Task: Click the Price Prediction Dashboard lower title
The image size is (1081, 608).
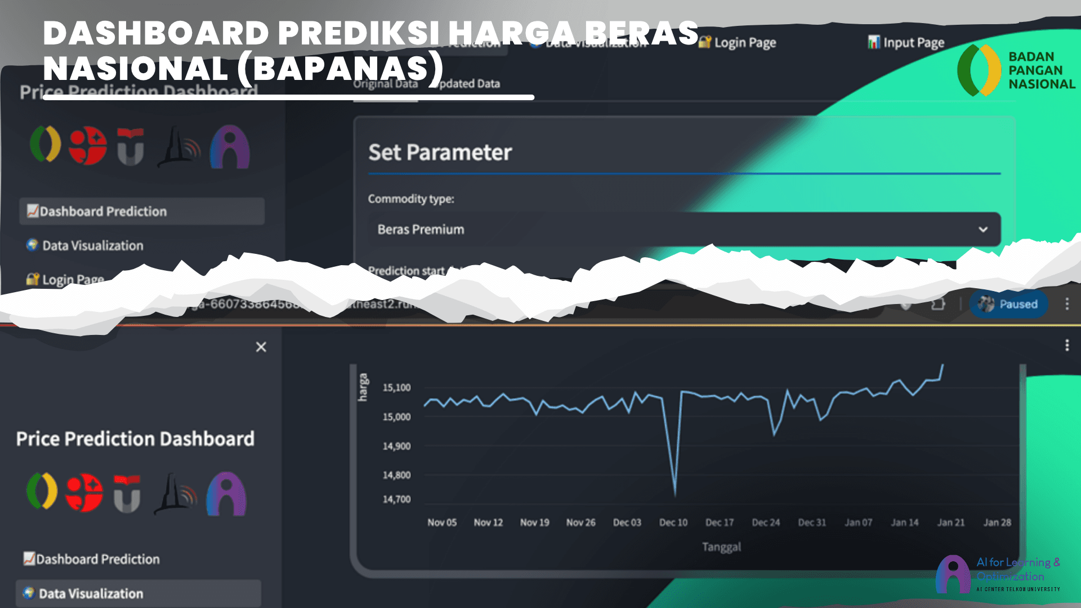Action: [135, 439]
